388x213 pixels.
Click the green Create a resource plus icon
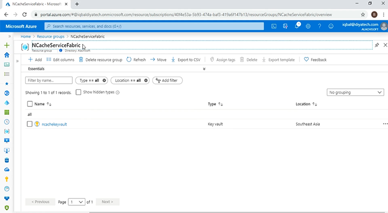point(7,45)
